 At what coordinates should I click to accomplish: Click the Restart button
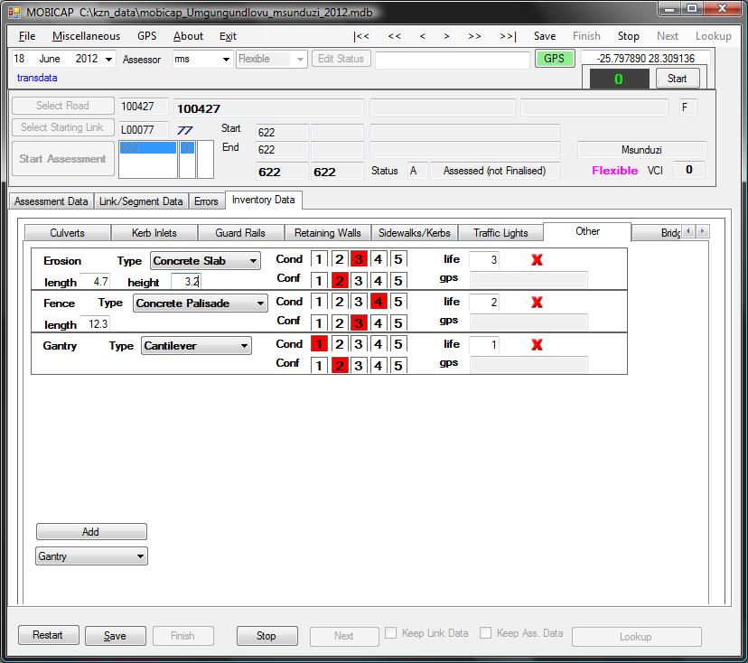(48, 636)
